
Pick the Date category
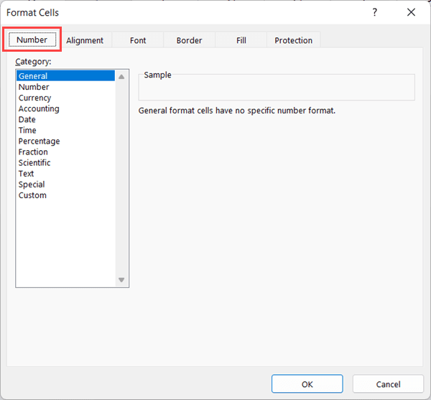27,119
